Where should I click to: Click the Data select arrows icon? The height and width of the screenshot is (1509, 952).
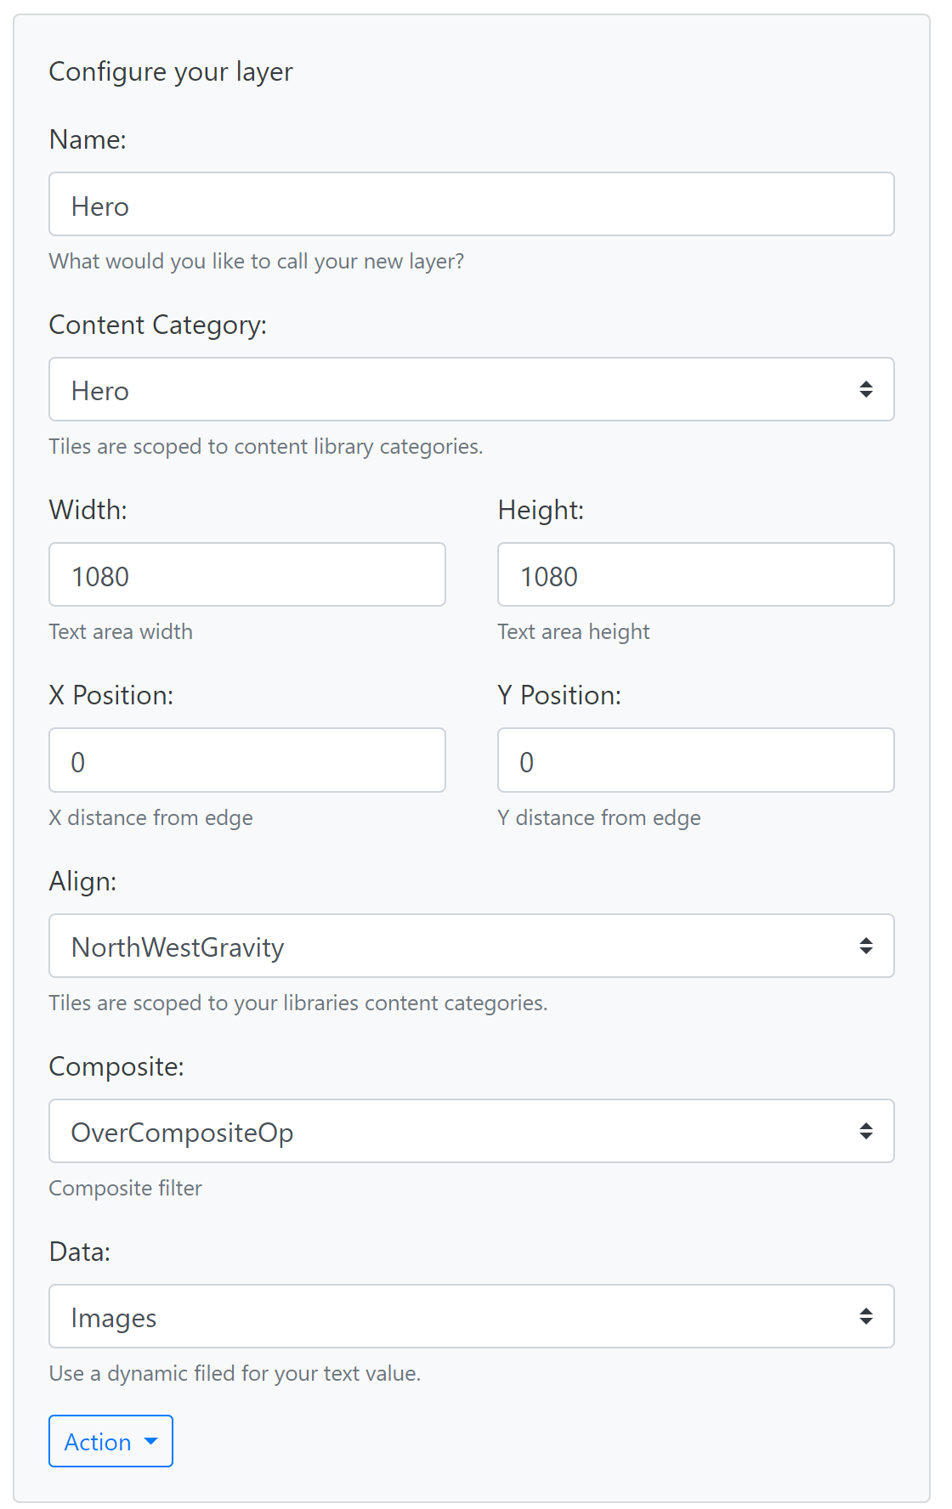[865, 1317]
